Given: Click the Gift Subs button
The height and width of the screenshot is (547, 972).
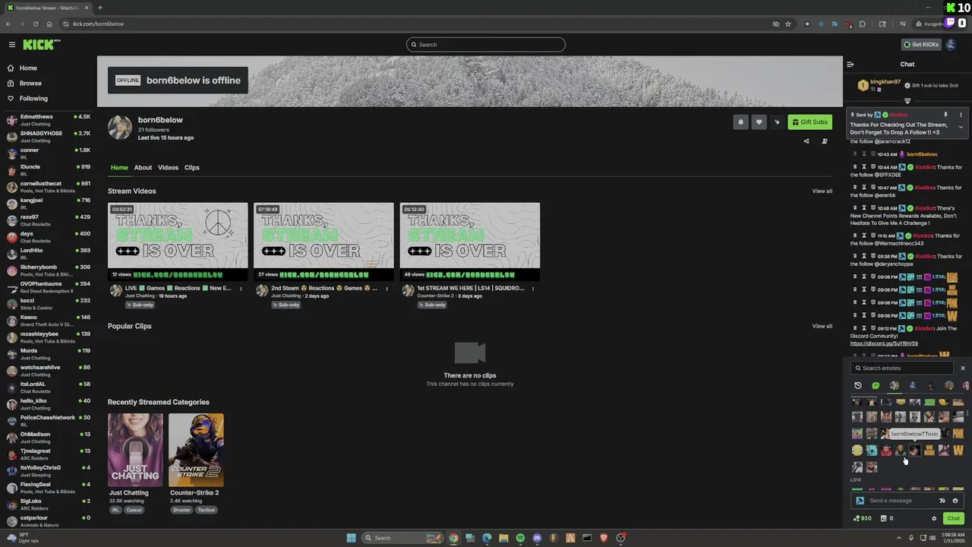Looking at the screenshot, I should (x=809, y=122).
